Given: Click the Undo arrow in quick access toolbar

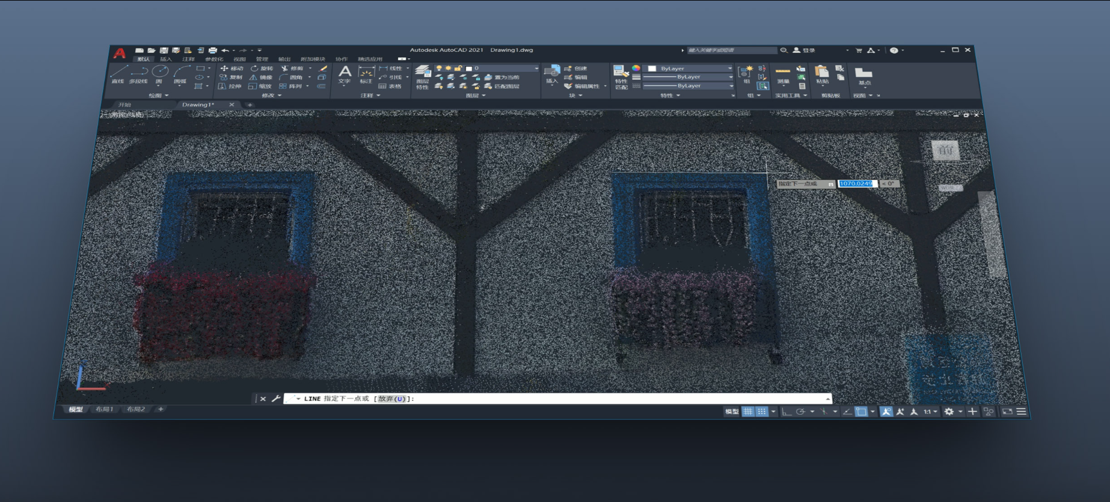Looking at the screenshot, I should pyautogui.click(x=225, y=51).
